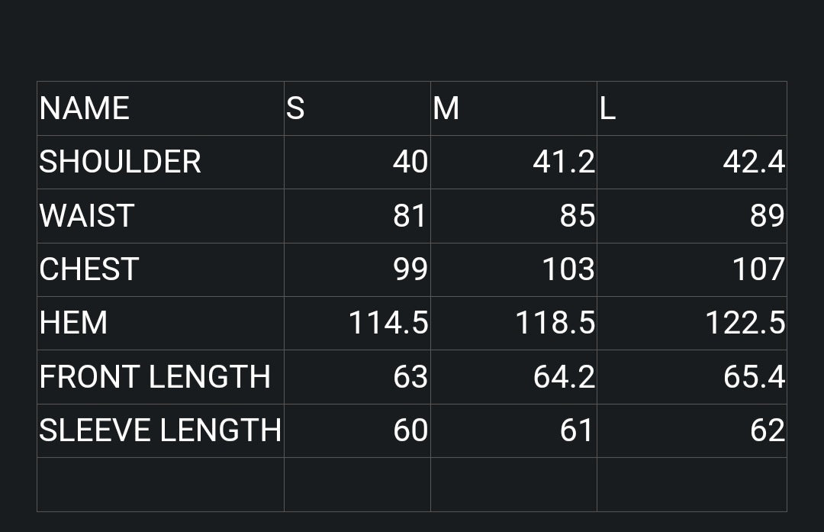Select waist value 89 for L
Viewport: 824px width, 532px height.
click(x=691, y=216)
